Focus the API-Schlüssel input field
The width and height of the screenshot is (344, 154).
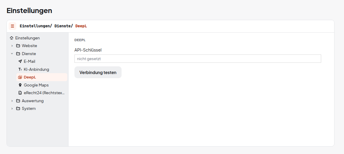[x=198, y=59]
